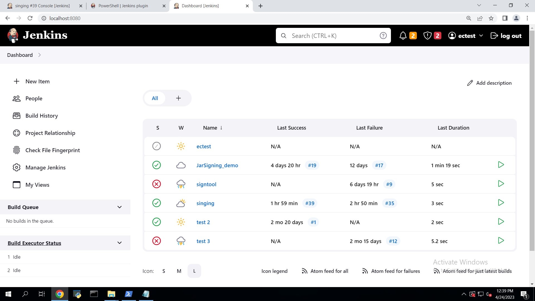Click Add description button
This screenshot has width=535, height=301.
click(x=489, y=83)
